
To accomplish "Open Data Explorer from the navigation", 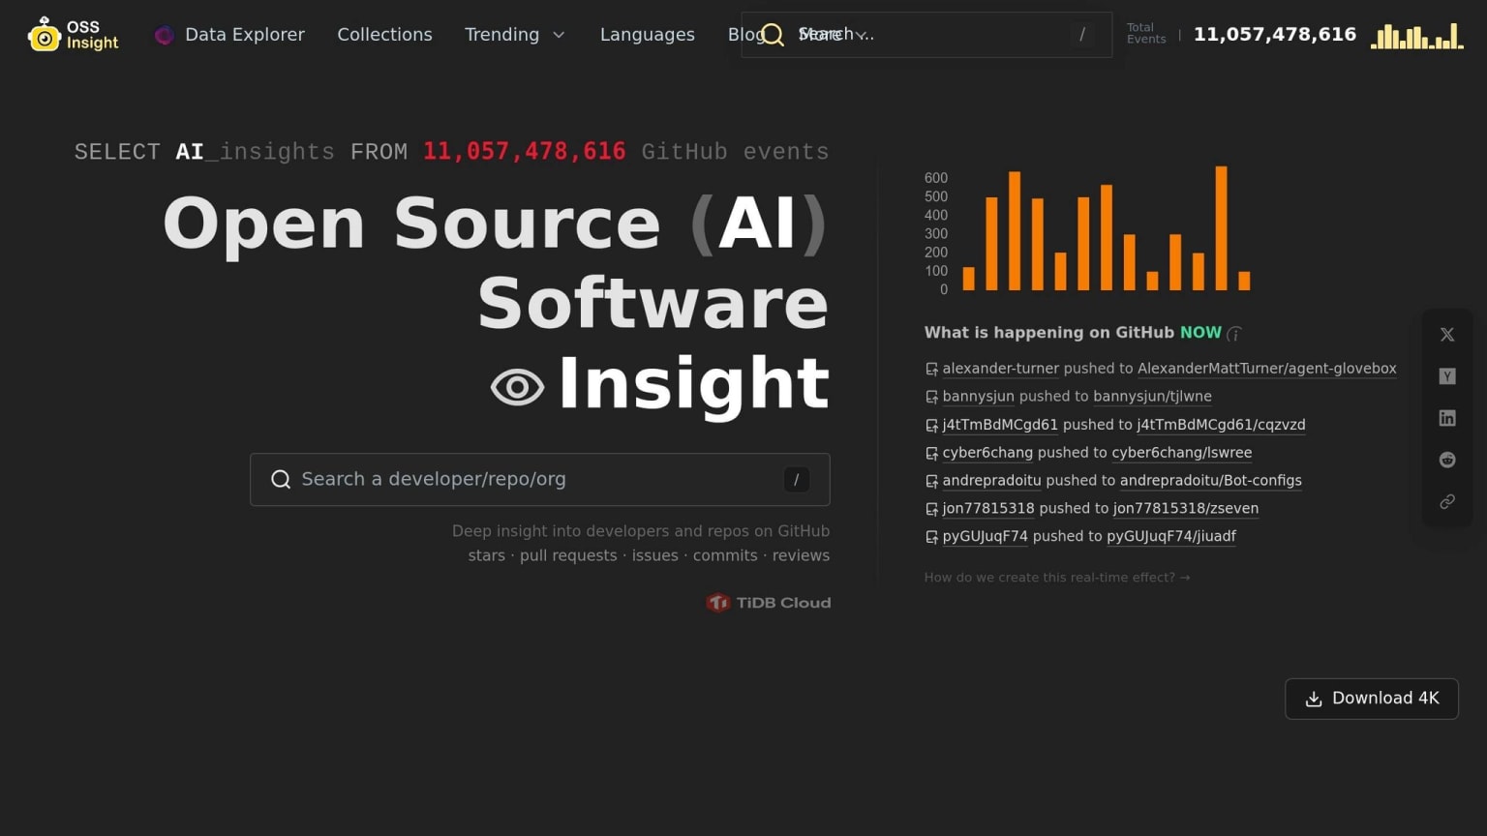I will click(230, 35).
